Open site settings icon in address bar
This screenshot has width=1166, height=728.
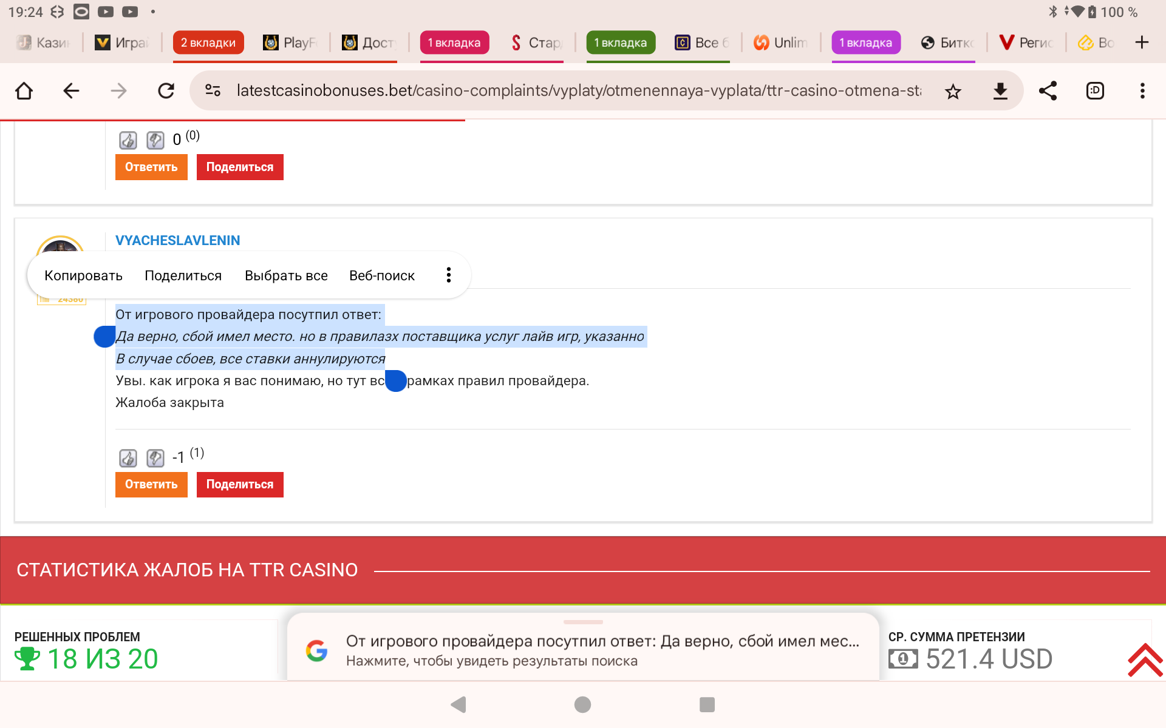(213, 91)
